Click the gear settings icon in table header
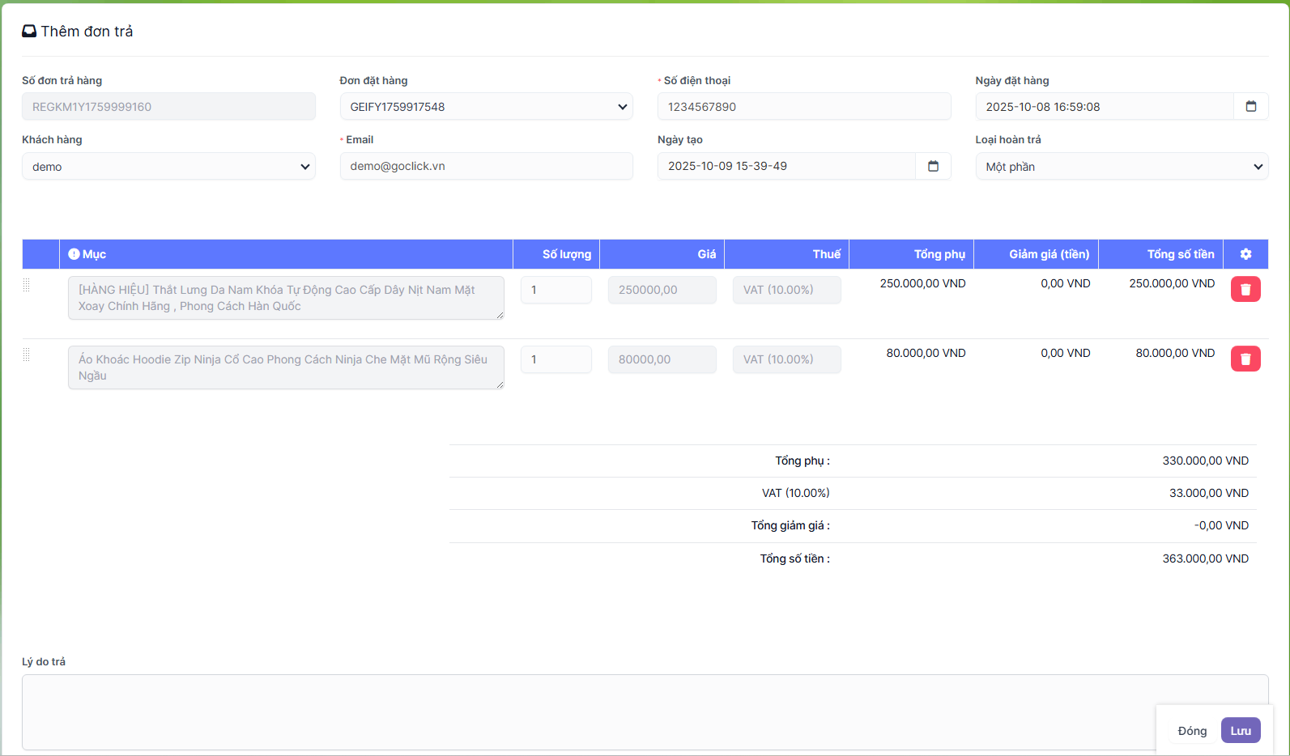The image size is (1290, 756). coord(1245,254)
